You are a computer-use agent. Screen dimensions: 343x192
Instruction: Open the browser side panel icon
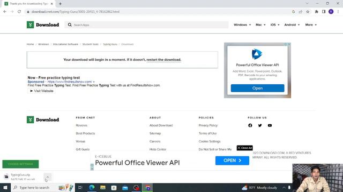[x=324, y=12]
